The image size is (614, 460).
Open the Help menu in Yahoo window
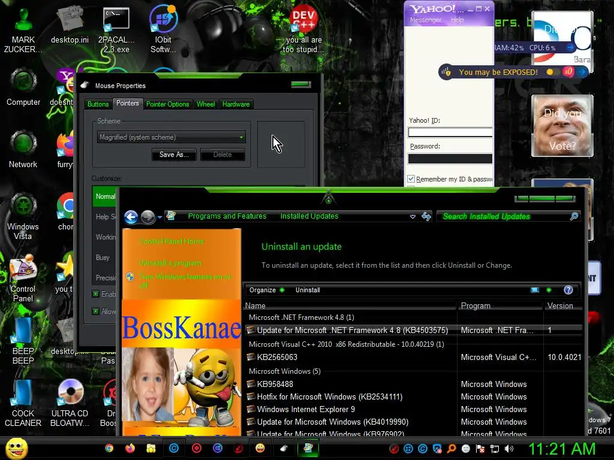[457, 20]
